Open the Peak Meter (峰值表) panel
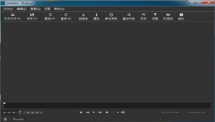This screenshot has height=122, width=215. [83, 16]
